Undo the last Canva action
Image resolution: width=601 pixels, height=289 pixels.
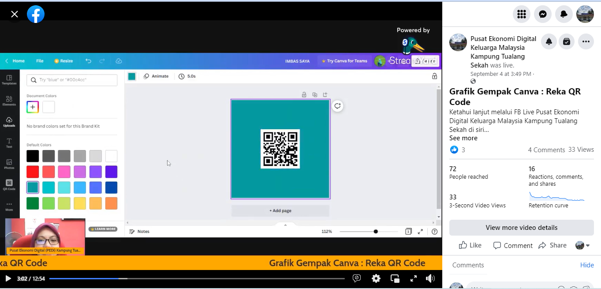click(88, 61)
